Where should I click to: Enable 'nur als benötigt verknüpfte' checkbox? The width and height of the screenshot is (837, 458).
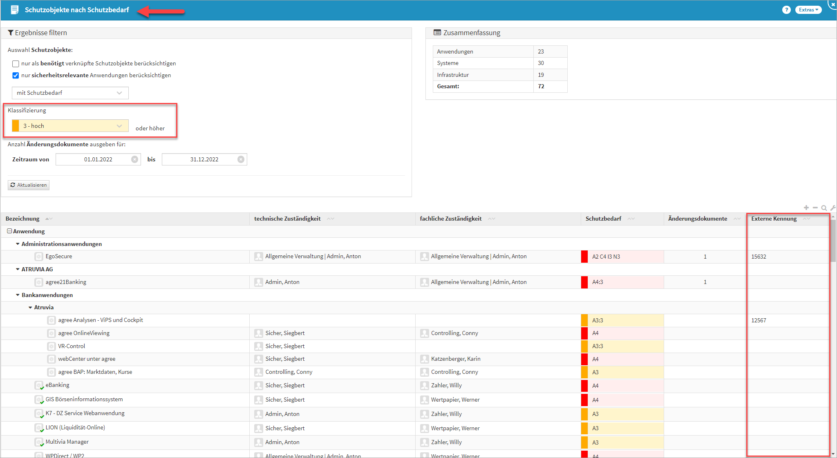click(x=16, y=64)
